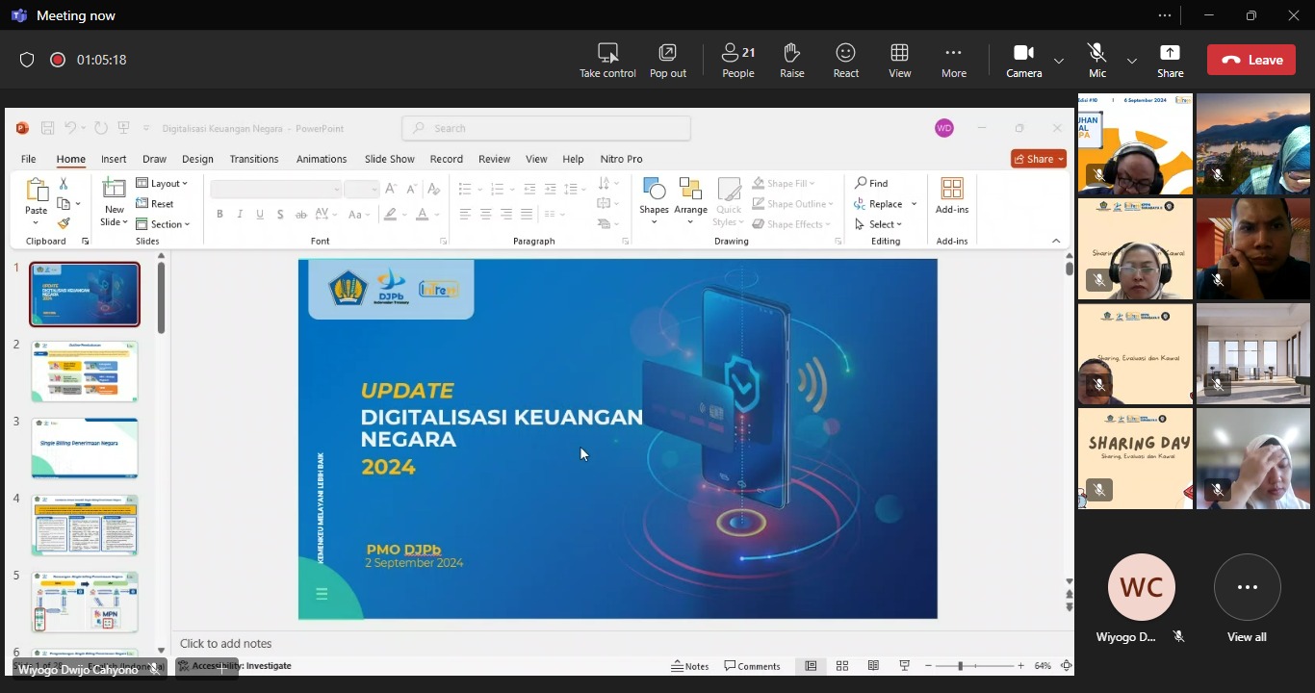Open the Layout dropdown in Slides group
Screen dimensions: 1315x693
(x=162, y=184)
